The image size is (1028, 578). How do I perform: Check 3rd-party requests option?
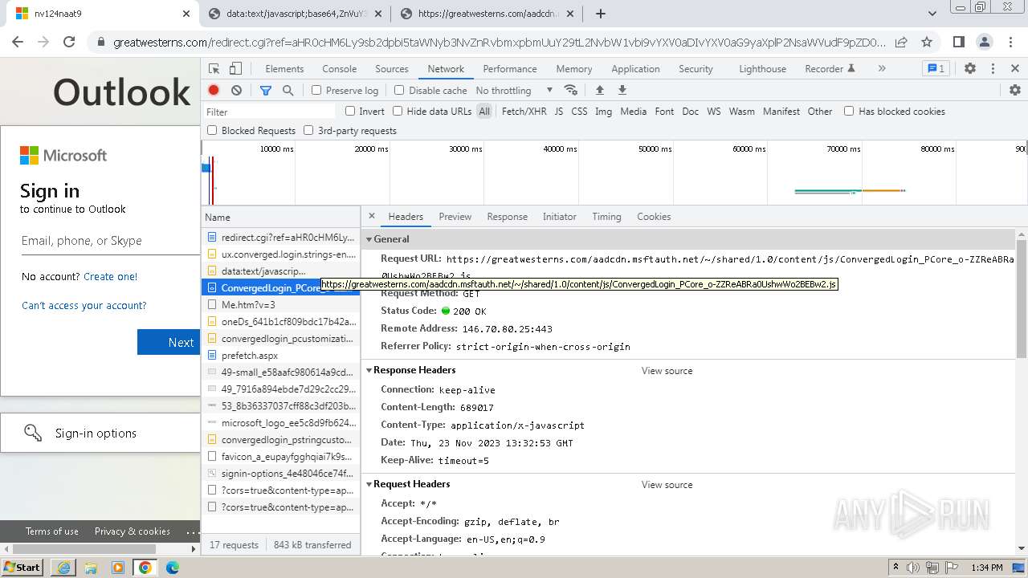point(308,131)
